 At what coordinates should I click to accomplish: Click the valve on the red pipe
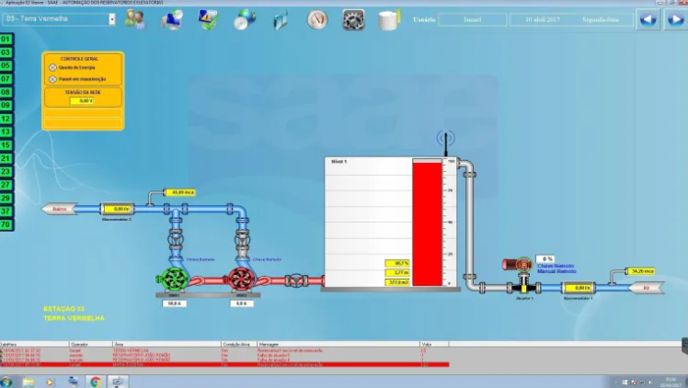tap(294, 280)
